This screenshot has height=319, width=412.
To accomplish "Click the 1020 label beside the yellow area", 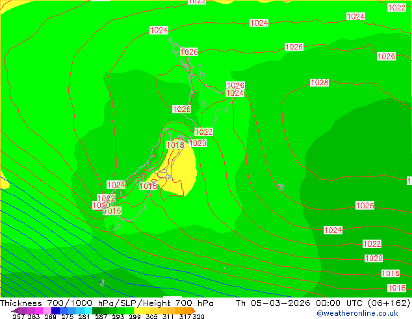I will pyautogui.click(x=198, y=143).
